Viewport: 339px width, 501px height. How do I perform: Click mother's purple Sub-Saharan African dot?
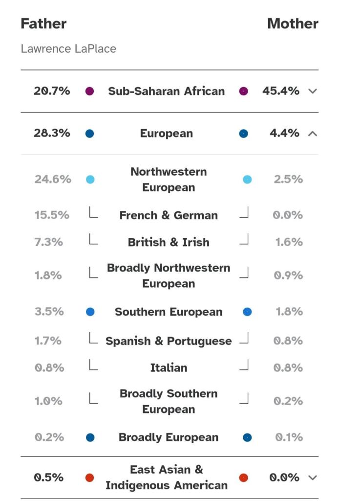[x=244, y=91]
